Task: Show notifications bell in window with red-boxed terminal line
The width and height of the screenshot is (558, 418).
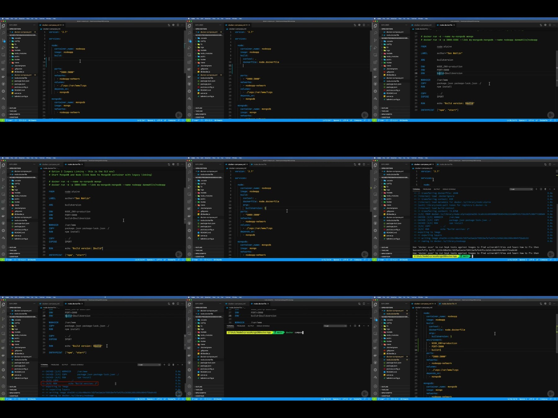Action: pyautogui.click(x=183, y=399)
